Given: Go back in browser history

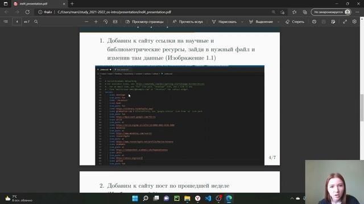Looking at the screenshot, I should click(6, 12).
